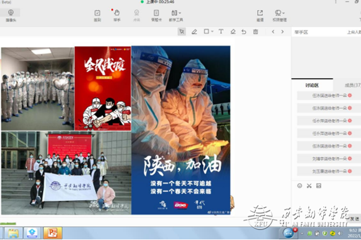
Task: Select the arrow pointer tool
Action: click(182, 32)
